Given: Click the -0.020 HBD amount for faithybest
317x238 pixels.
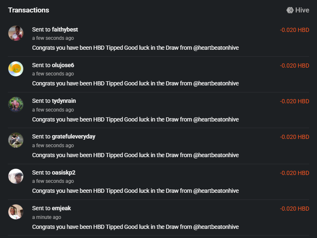Looking at the screenshot, I should pyautogui.click(x=294, y=30).
